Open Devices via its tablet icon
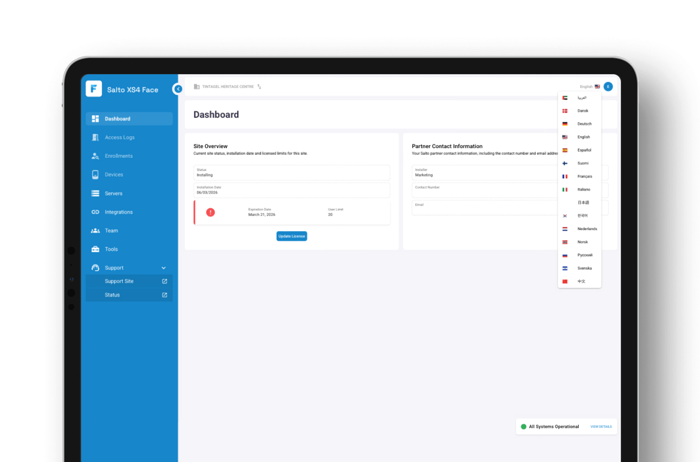Screen dimensions: 700x462 point(95,175)
